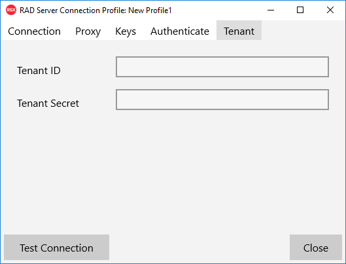The height and width of the screenshot is (264, 346).
Task: Go to the Authenticate tab
Action: 180,31
